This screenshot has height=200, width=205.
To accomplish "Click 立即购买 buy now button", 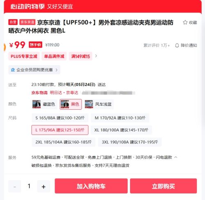I will [164, 186].
